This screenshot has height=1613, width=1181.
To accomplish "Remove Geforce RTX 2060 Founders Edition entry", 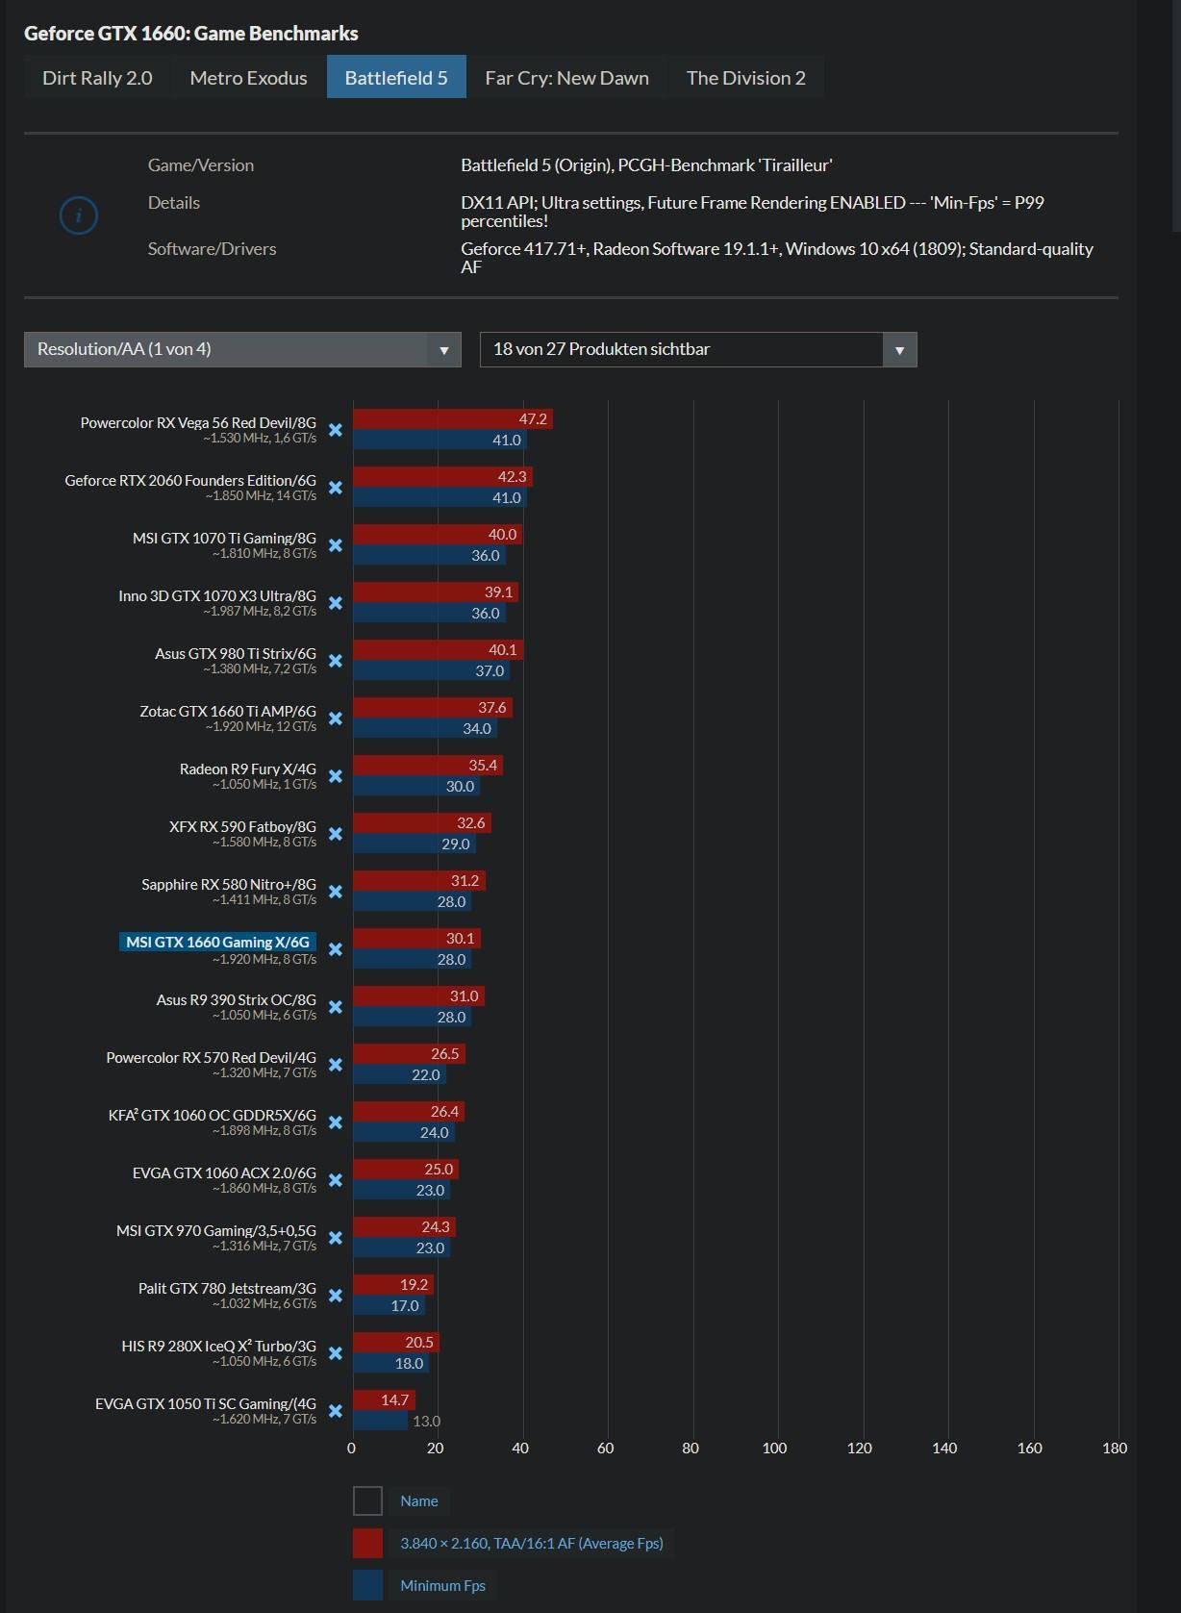I will click(336, 488).
